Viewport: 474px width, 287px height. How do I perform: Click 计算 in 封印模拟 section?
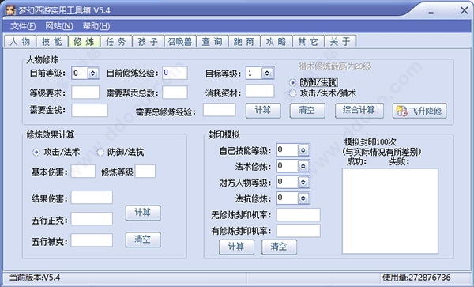[x=236, y=247]
